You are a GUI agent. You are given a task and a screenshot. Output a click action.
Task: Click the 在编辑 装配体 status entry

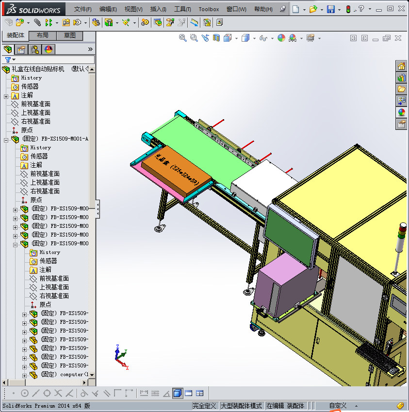pos(285,406)
